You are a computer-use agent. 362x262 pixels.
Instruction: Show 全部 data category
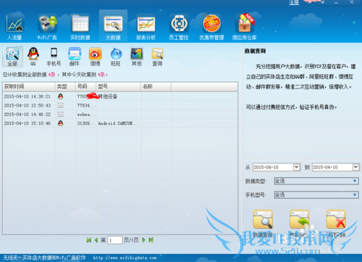(x=12, y=57)
